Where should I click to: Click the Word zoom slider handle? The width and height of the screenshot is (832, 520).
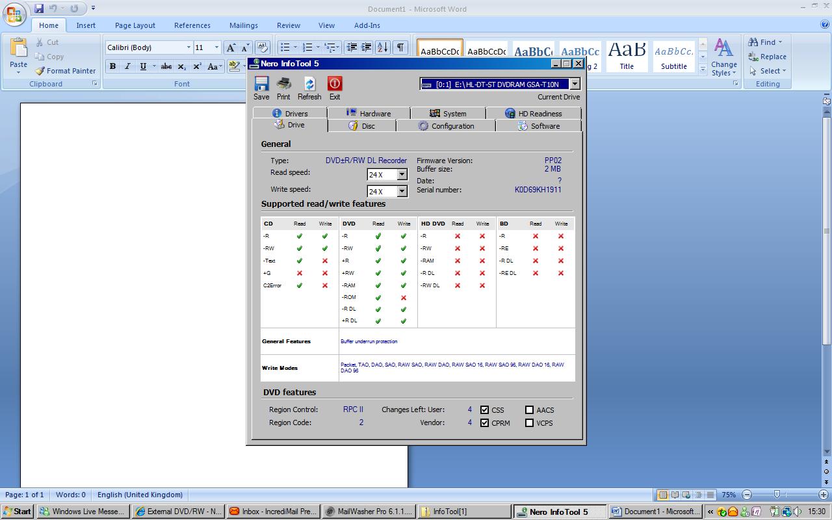click(x=777, y=495)
